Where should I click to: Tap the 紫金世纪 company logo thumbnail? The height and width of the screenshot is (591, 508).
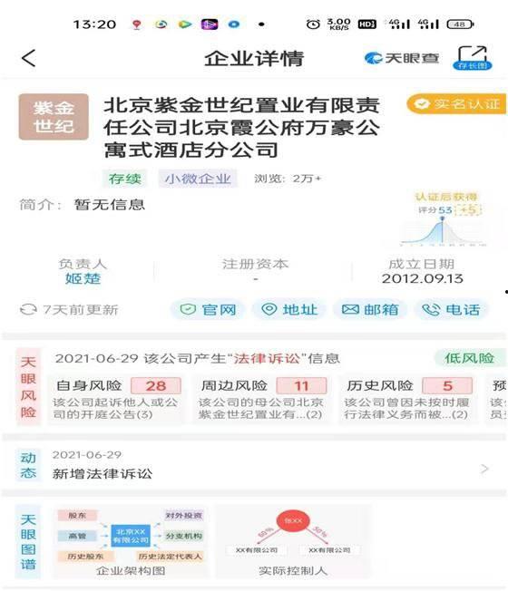[x=54, y=117]
